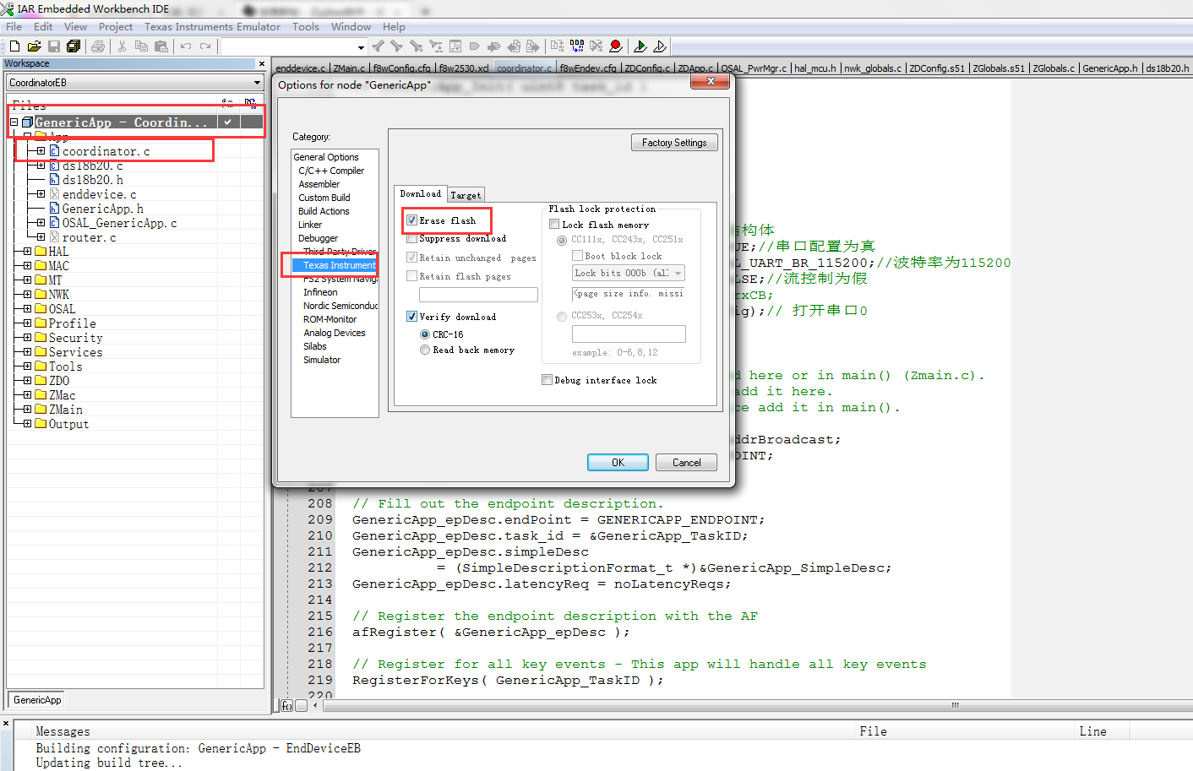Open the Lock bits dropdown
Viewport: 1193px width, 771px height.
(x=678, y=273)
